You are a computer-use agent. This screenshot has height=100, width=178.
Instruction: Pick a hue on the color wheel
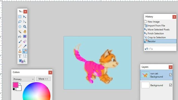click(x=36, y=91)
